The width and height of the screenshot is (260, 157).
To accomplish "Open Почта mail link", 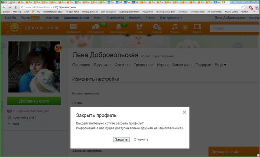I will click(25, 18).
